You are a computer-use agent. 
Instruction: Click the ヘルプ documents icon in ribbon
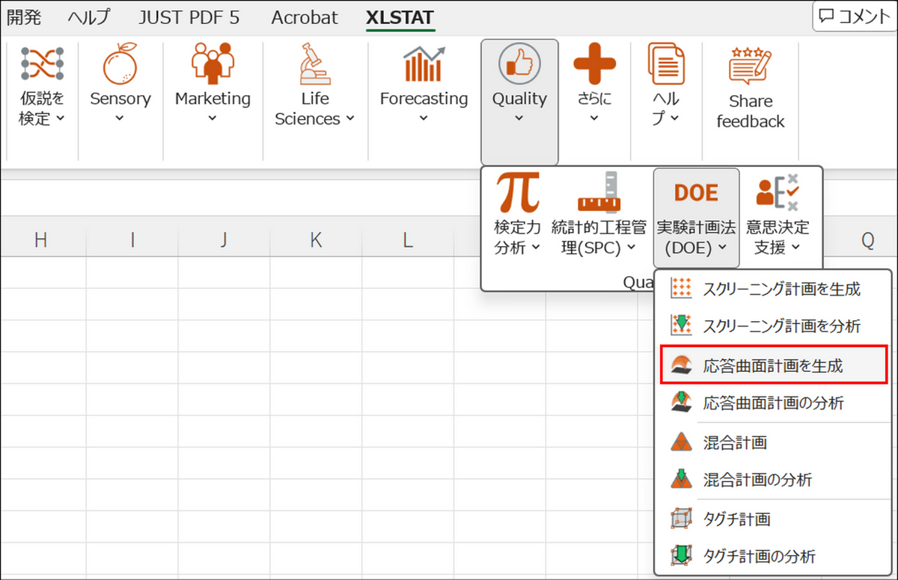pyautogui.click(x=666, y=64)
